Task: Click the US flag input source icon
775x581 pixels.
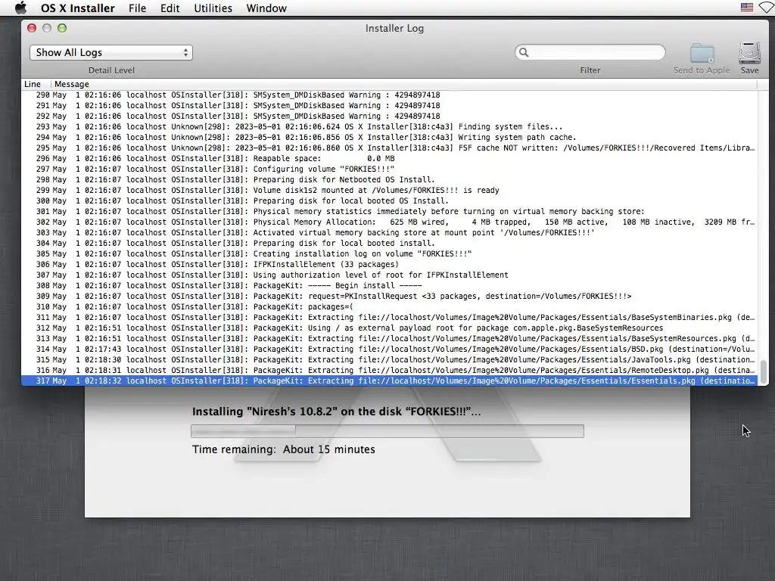Action: pos(747,8)
